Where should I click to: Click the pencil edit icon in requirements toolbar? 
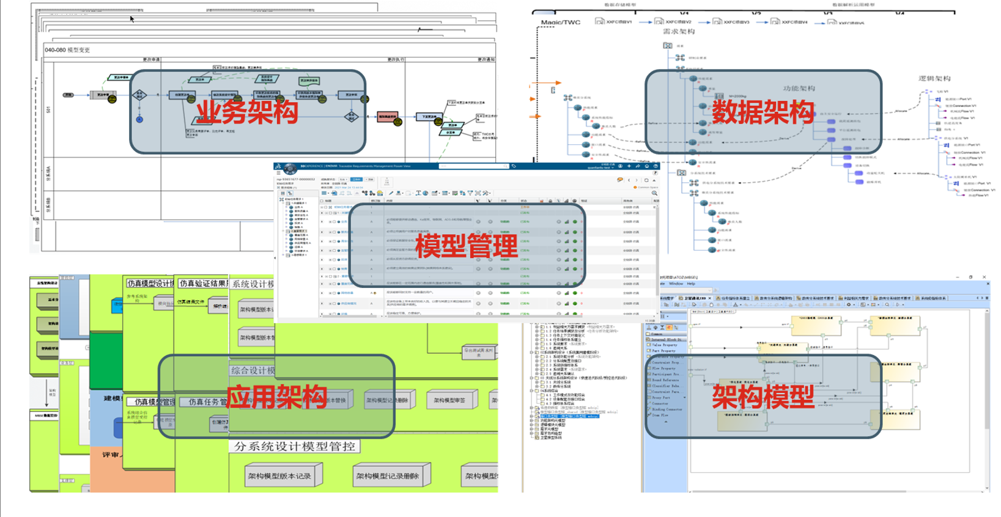[x=391, y=193]
